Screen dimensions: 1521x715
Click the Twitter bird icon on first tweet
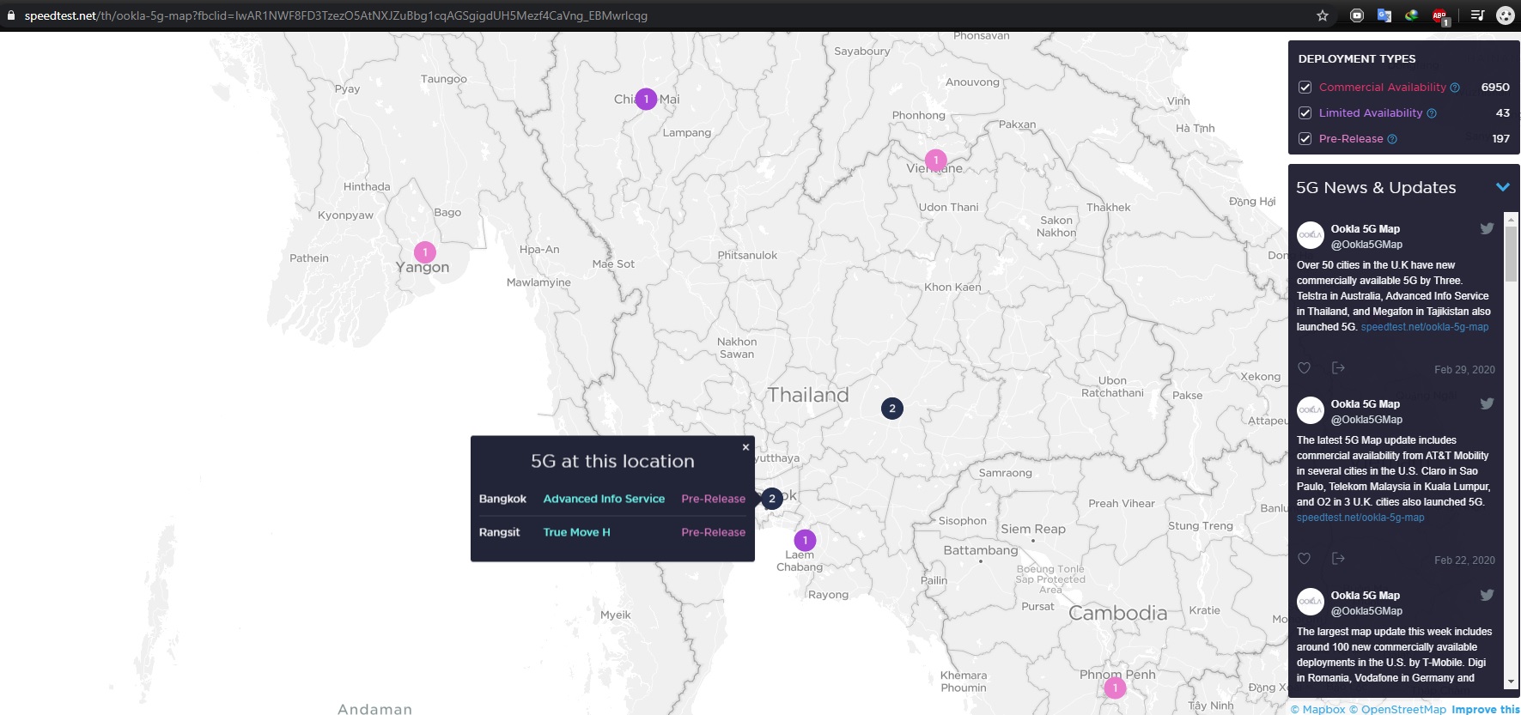click(x=1487, y=228)
